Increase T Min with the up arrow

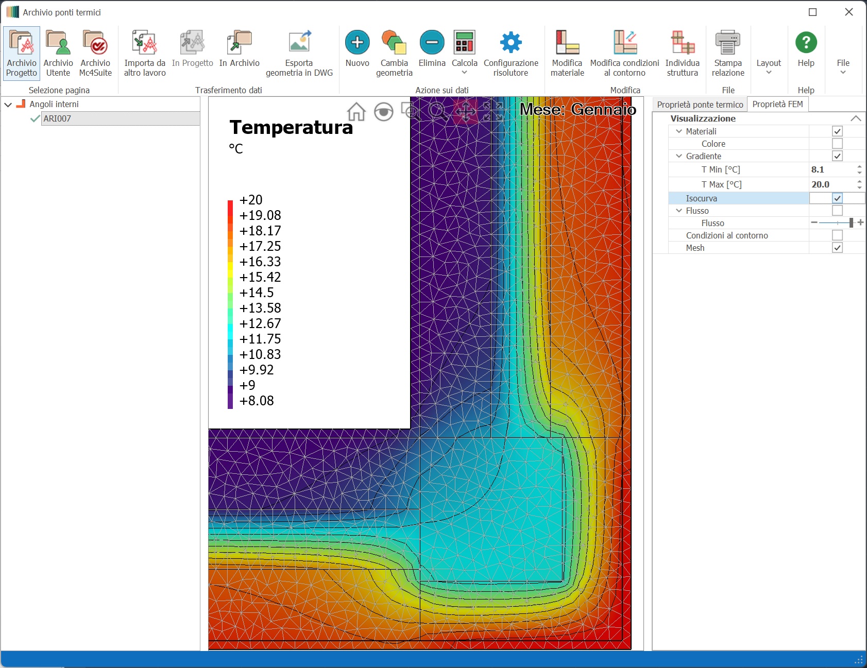[859, 166]
